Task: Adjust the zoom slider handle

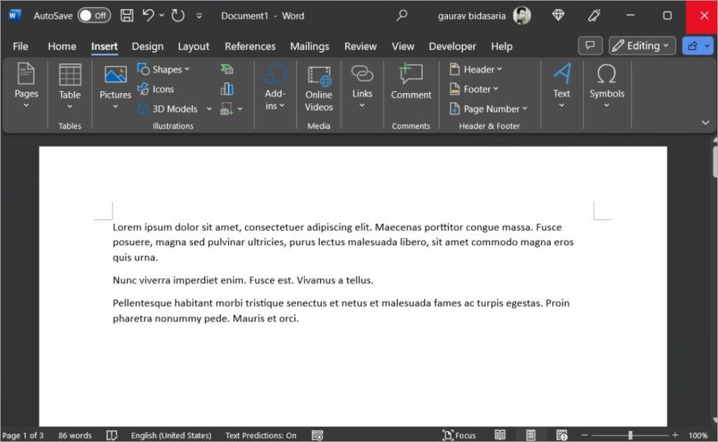Action: click(x=630, y=435)
